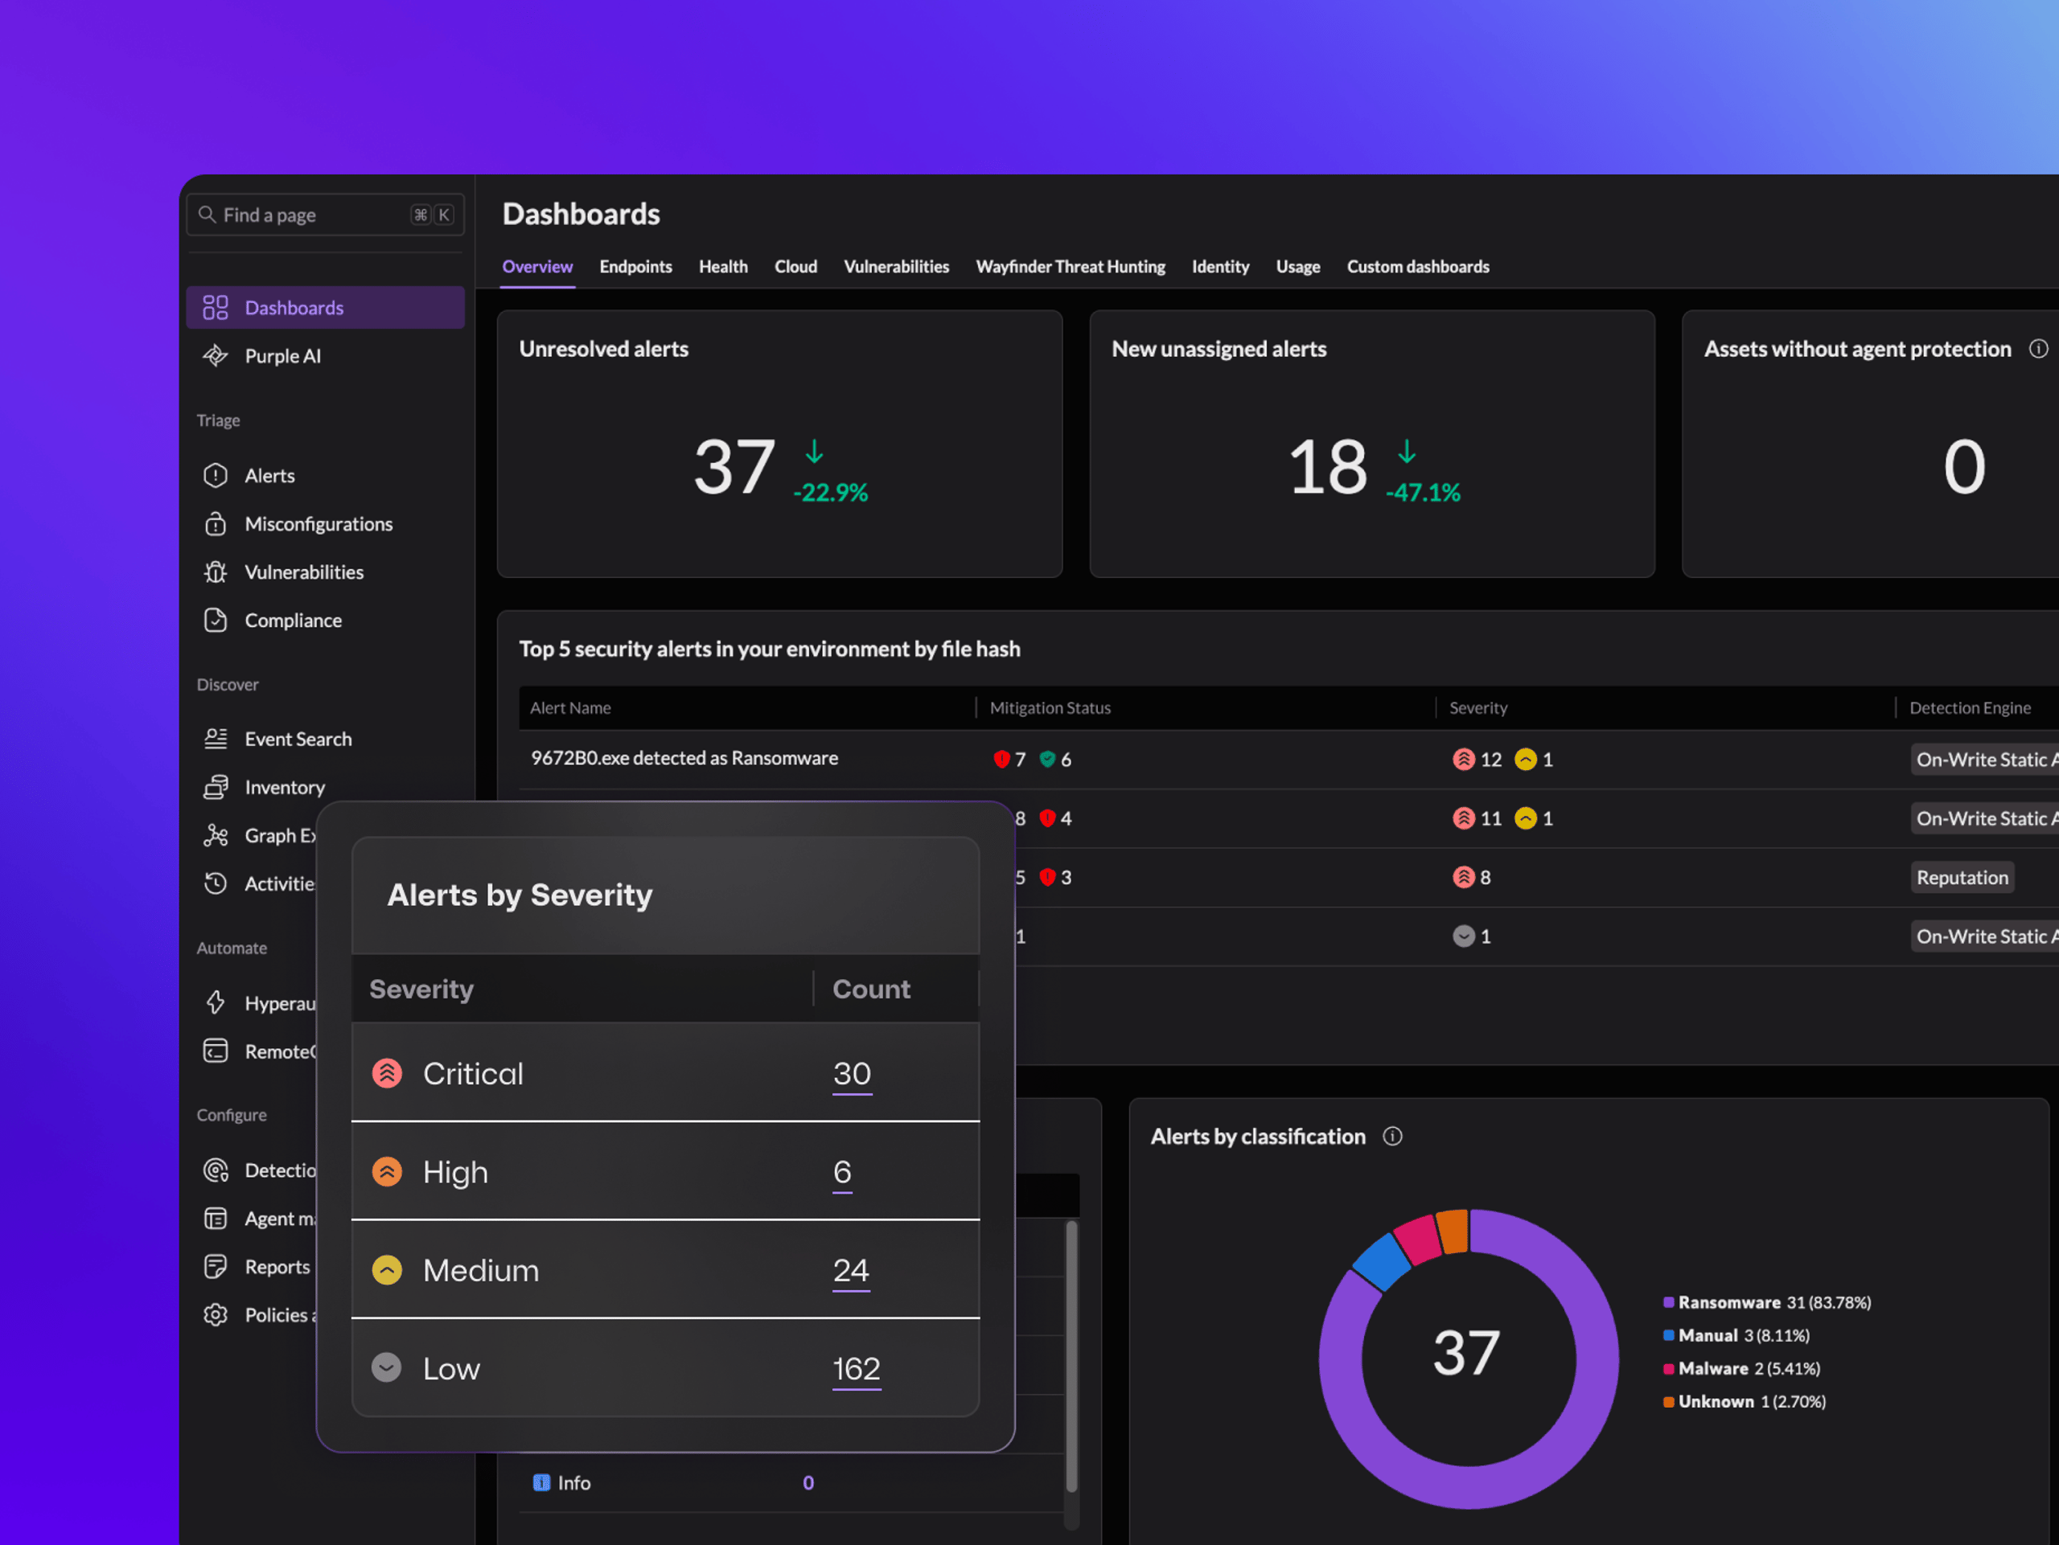Screen dimensions: 2059x1545
Task: Select the Cloud tab
Action: 796,268
